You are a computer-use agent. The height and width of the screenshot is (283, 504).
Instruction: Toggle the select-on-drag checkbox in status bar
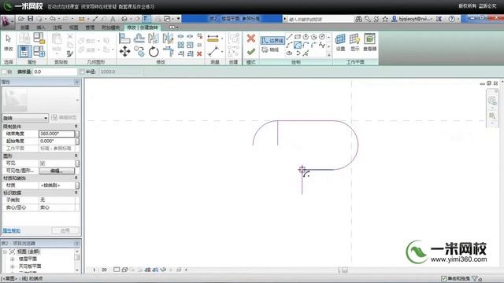[x=444, y=278]
